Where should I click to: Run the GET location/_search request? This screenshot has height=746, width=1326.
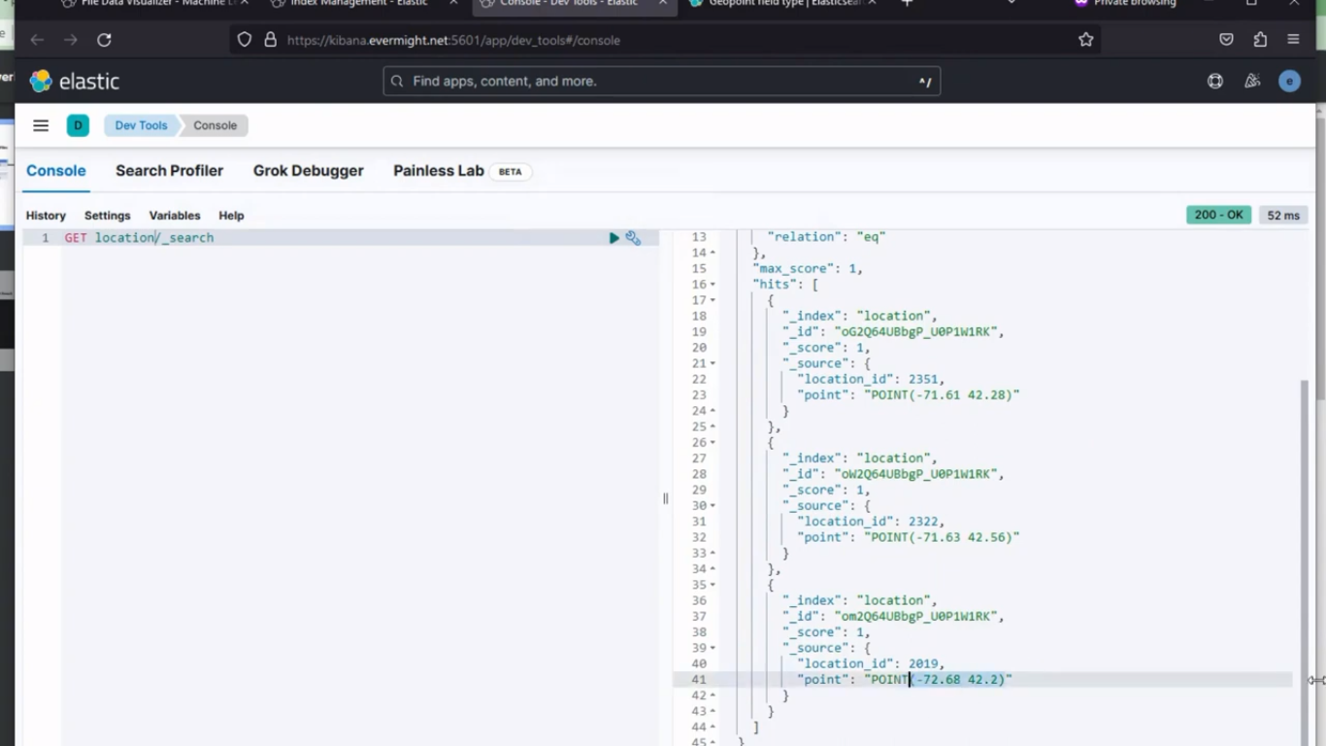click(x=613, y=238)
